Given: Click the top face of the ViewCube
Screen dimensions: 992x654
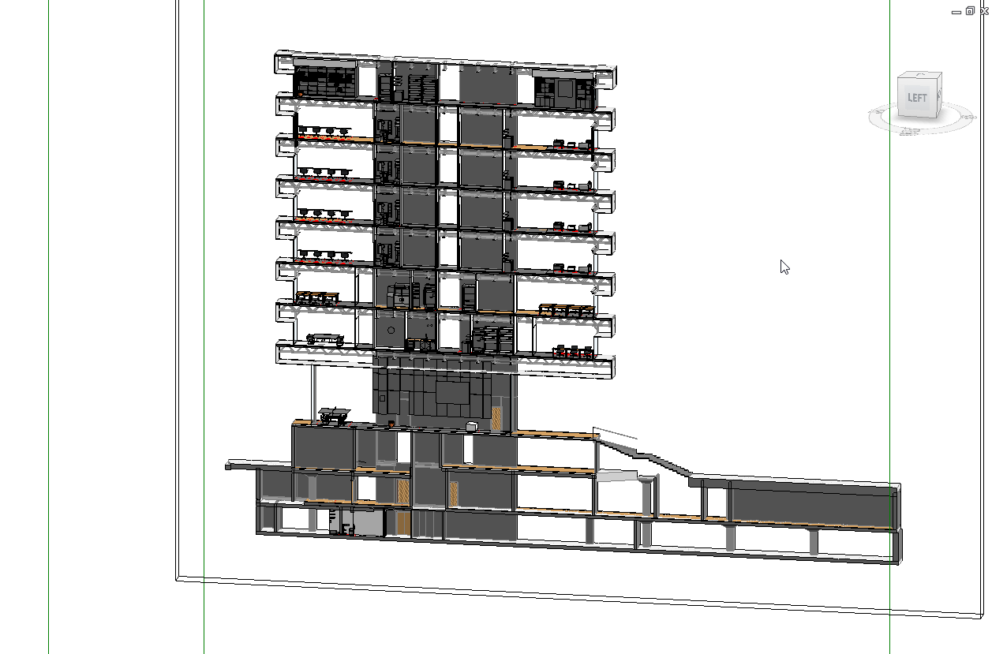Looking at the screenshot, I should tap(919, 76).
